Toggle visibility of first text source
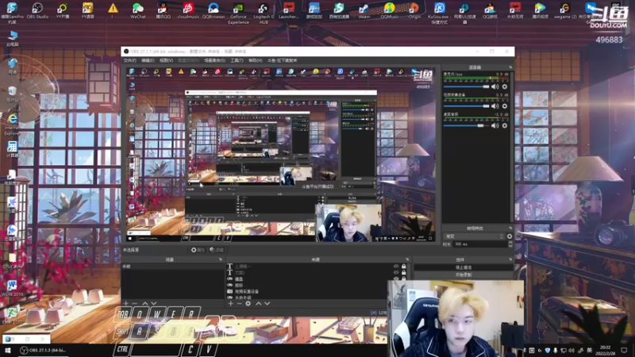 click(x=396, y=267)
